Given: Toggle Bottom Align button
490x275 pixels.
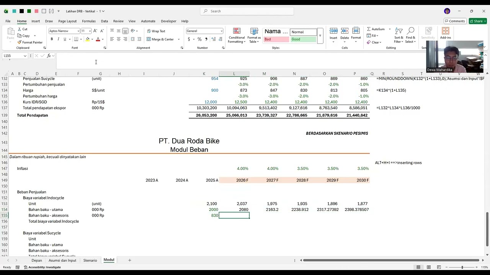Looking at the screenshot, I should click(x=125, y=31).
